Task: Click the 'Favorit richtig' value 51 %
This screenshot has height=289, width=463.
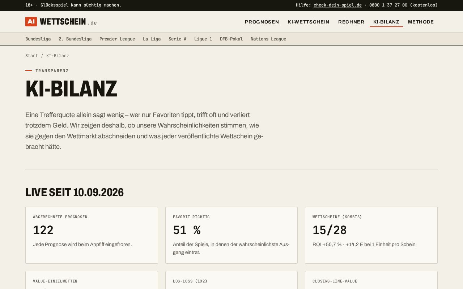Action: tap(187, 230)
